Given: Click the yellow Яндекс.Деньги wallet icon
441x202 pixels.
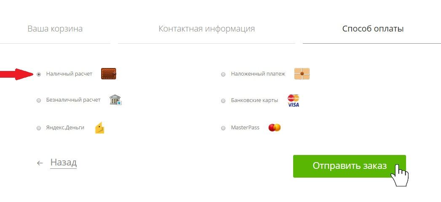Looking at the screenshot, I should coord(99,128).
